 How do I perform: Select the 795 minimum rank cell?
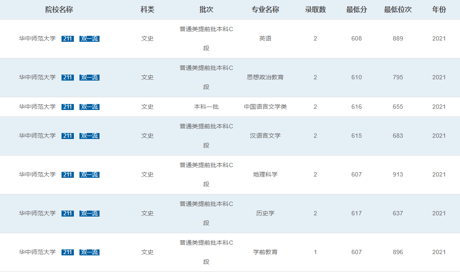(398, 77)
